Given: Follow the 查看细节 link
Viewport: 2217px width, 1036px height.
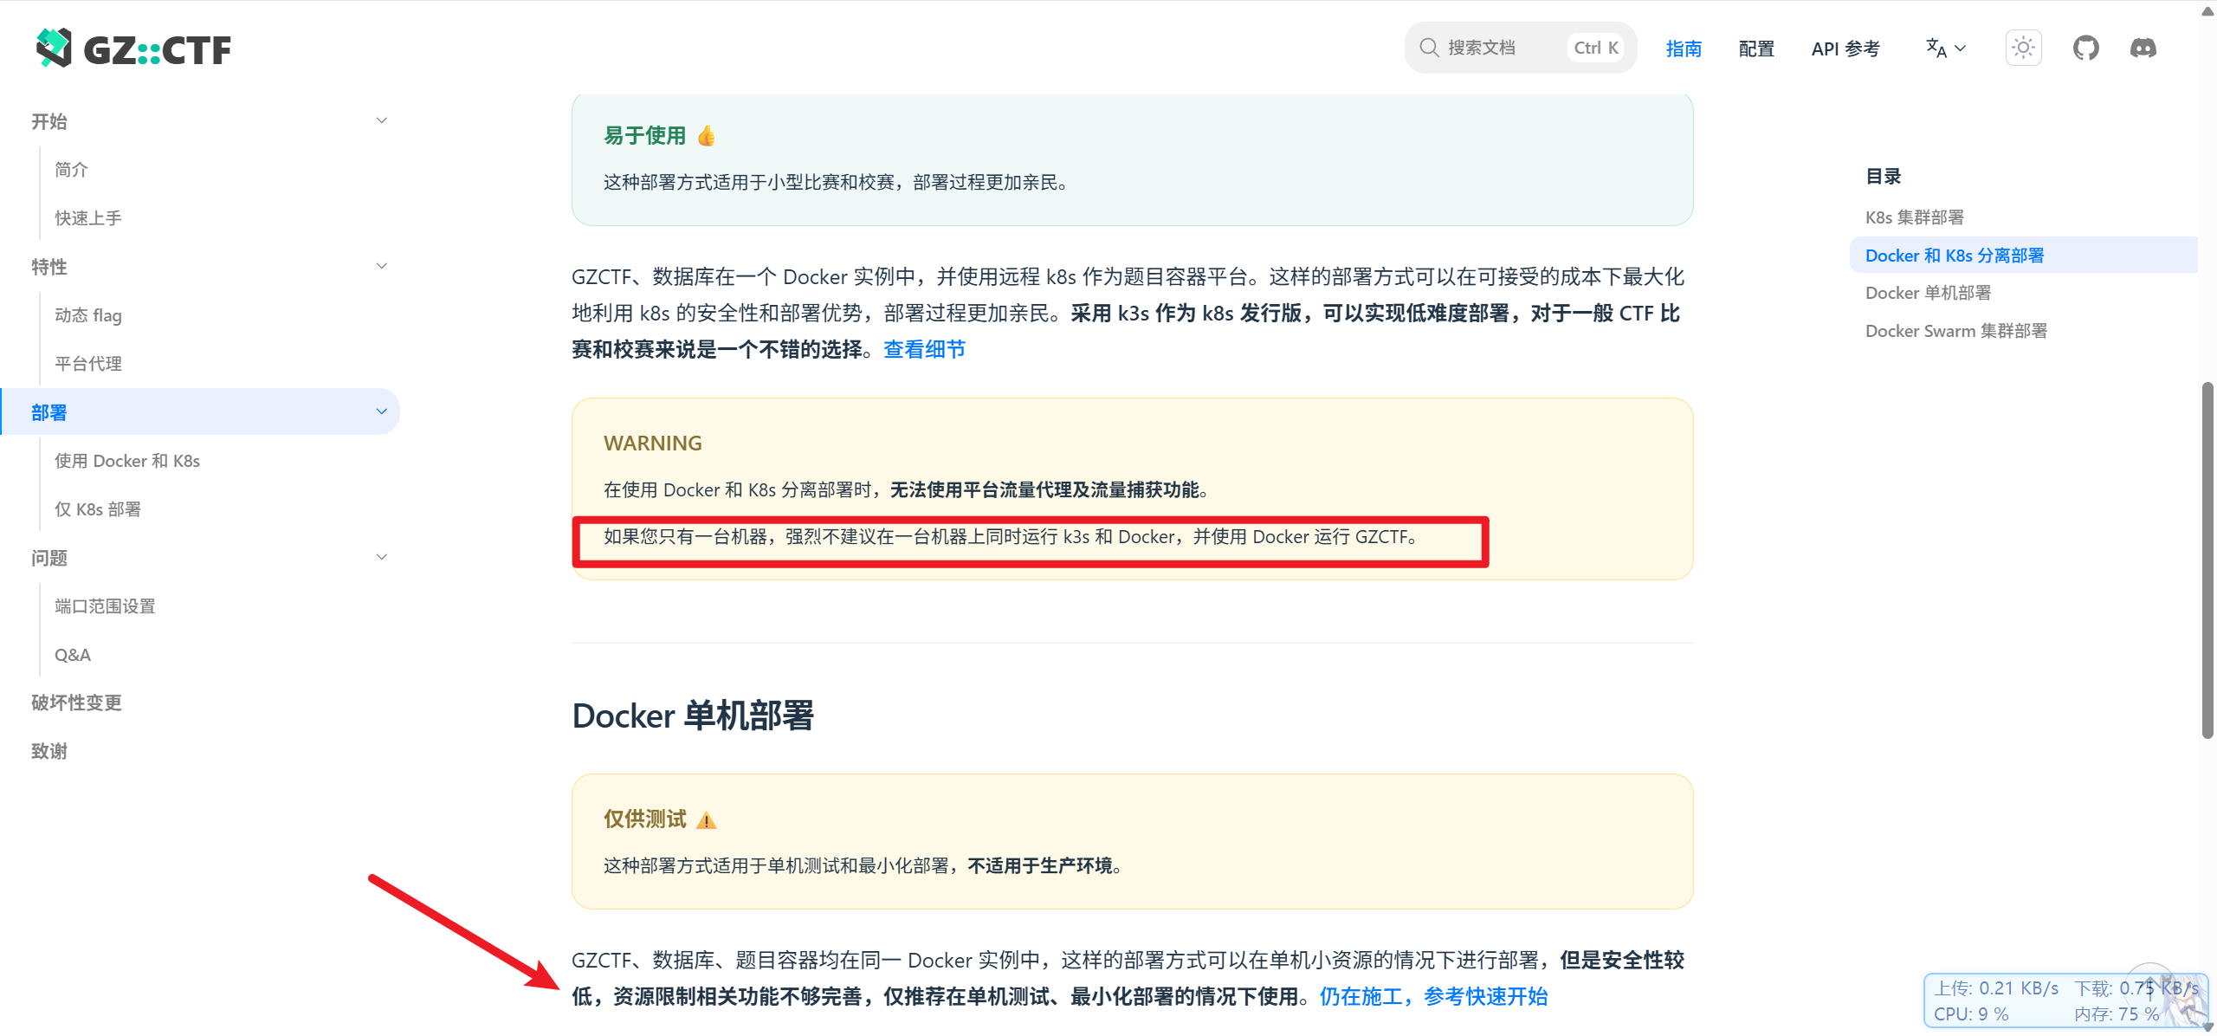Looking at the screenshot, I should tap(924, 349).
